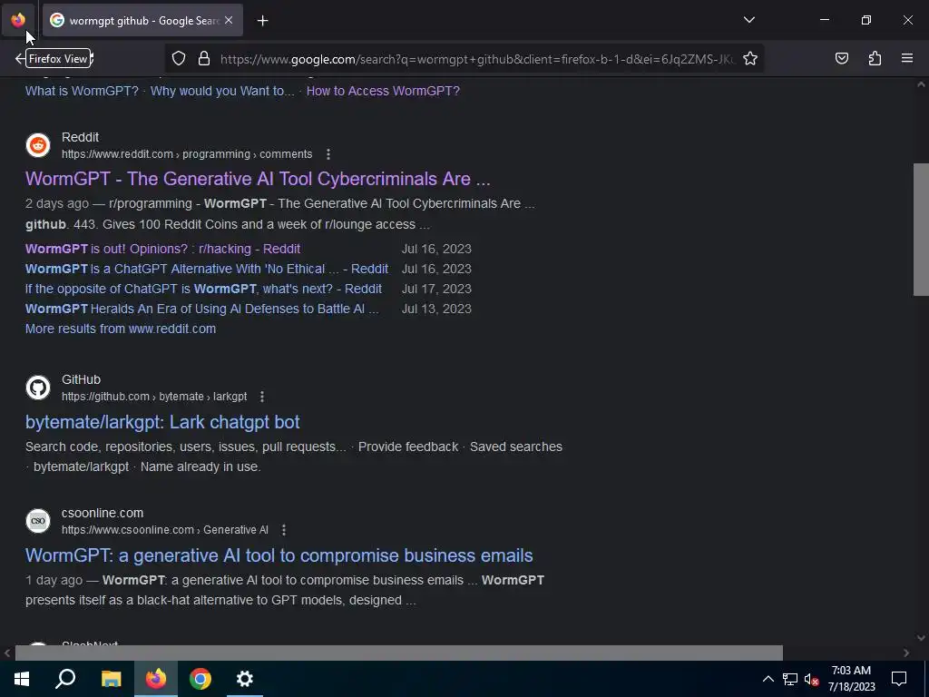This screenshot has height=697, width=929.
Task: Click the scroll down arrow
Action: click(921, 638)
